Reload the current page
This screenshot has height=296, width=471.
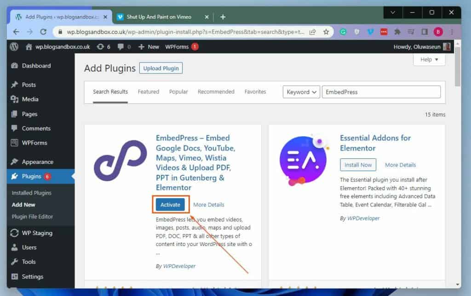pos(43,32)
